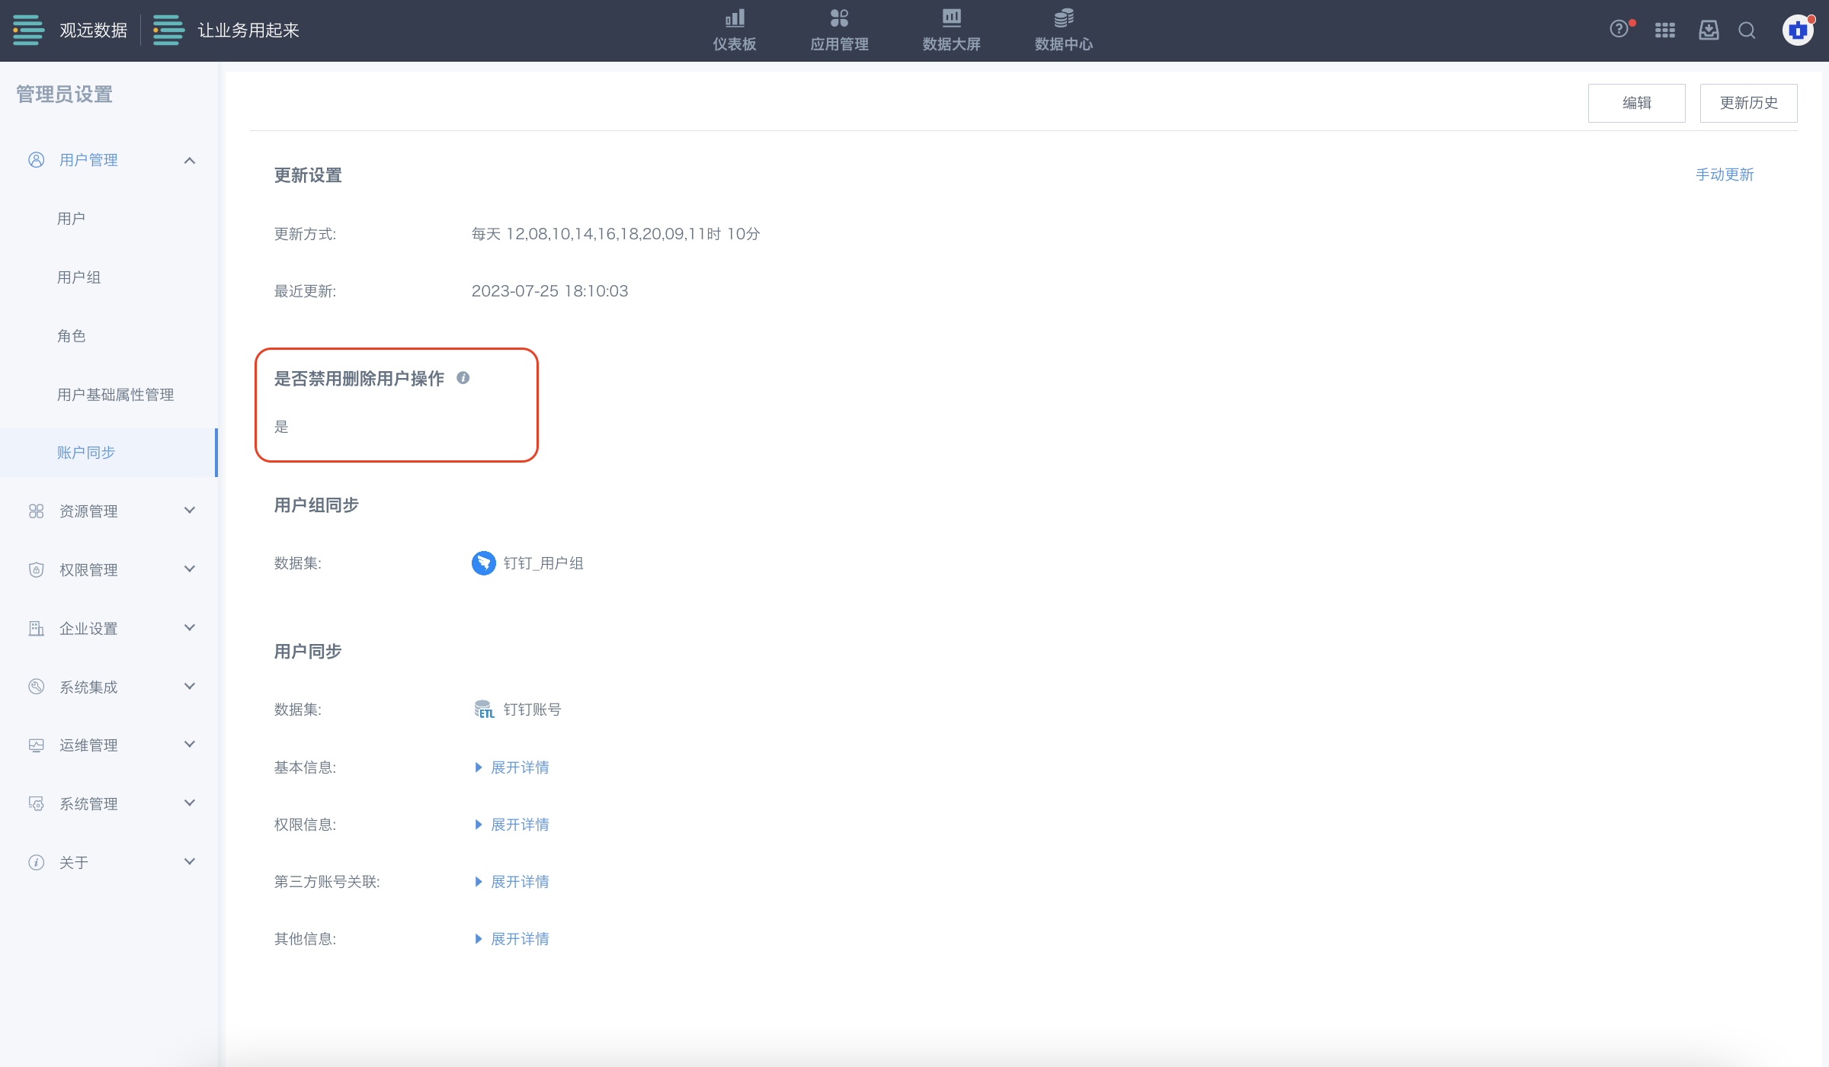Expand 展开详情 for 第三方账号关联
1829x1067 pixels.
[x=511, y=882]
